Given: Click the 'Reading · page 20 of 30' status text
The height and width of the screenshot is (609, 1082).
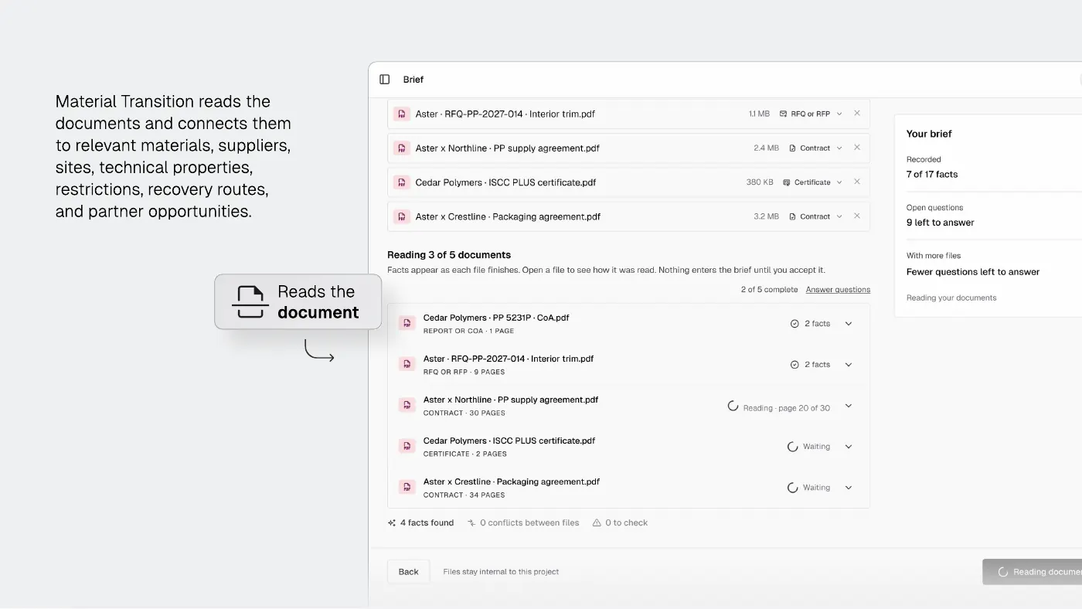Looking at the screenshot, I should coord(787,408).
